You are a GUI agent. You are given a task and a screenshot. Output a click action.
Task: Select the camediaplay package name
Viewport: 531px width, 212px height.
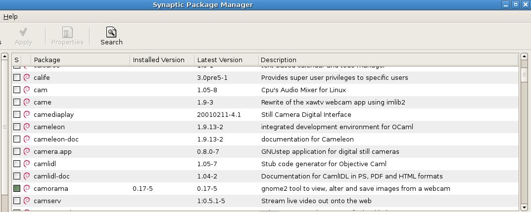coord(53,115)
